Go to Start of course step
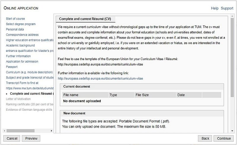 (x=15, y=19)
